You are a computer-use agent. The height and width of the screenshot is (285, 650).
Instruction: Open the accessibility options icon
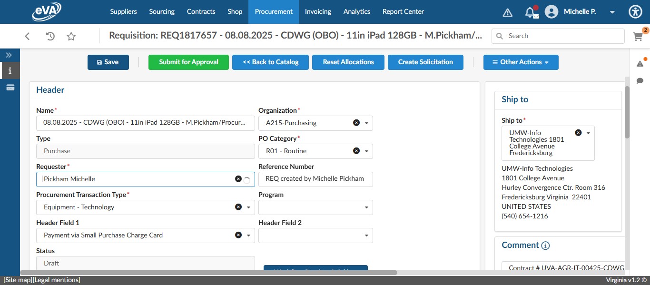click(x=635, y=11)
